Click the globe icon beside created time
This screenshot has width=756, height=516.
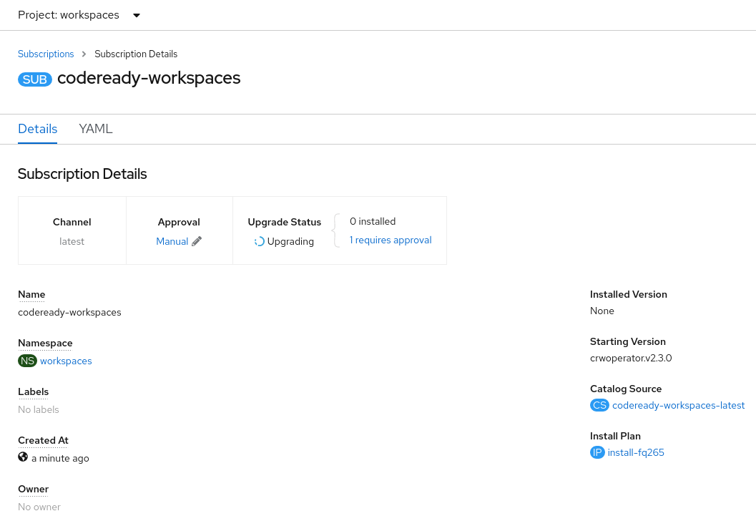pos(23,457)
